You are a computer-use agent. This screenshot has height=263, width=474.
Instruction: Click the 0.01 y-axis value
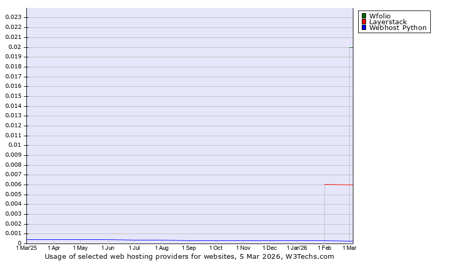click(15, 145)
